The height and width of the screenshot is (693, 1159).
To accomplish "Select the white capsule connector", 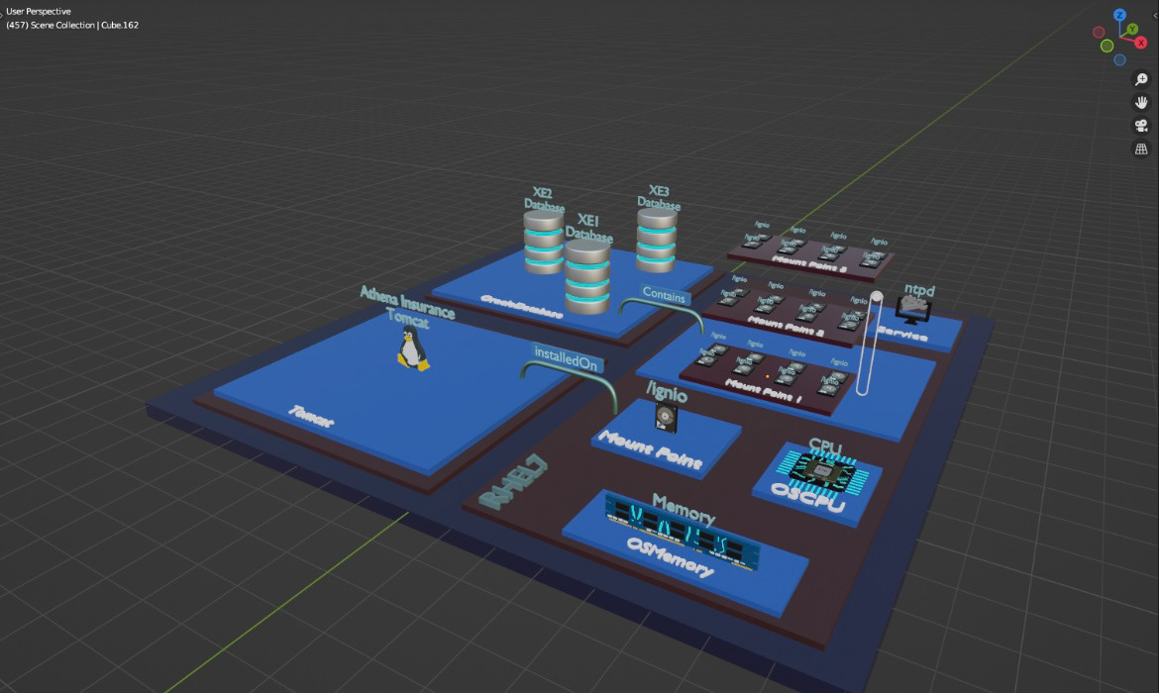I will [x=870, y=343].
